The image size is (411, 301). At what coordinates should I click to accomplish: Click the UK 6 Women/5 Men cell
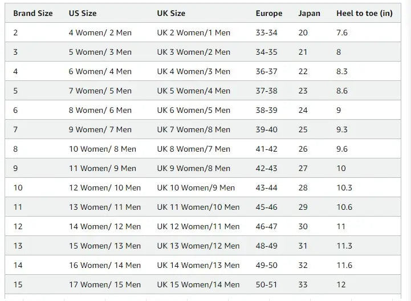click(194, 110)
